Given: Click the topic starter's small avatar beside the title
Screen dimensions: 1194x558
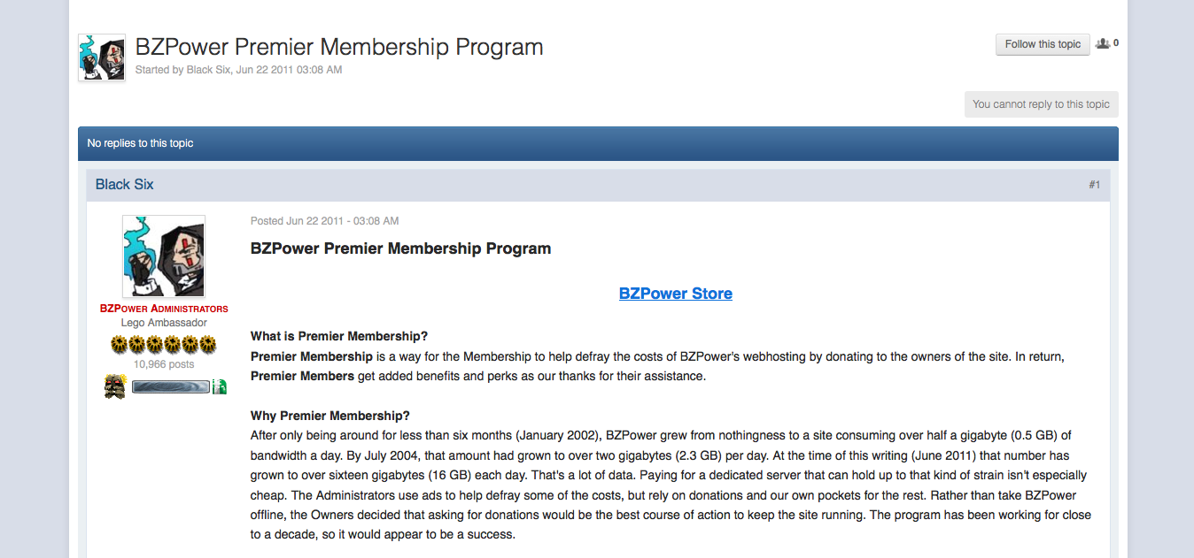Looking at the screenshot, I should click(102, 57).
